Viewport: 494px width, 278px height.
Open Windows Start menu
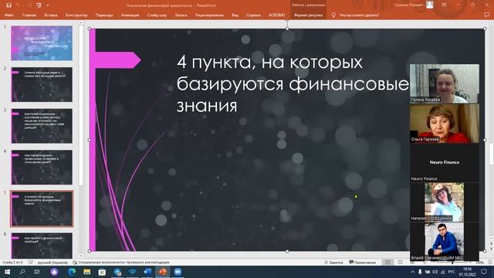(7, 272)
